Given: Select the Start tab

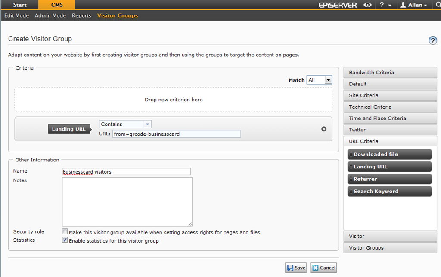Looking at the screenshot, I should [x=20, y=5].
